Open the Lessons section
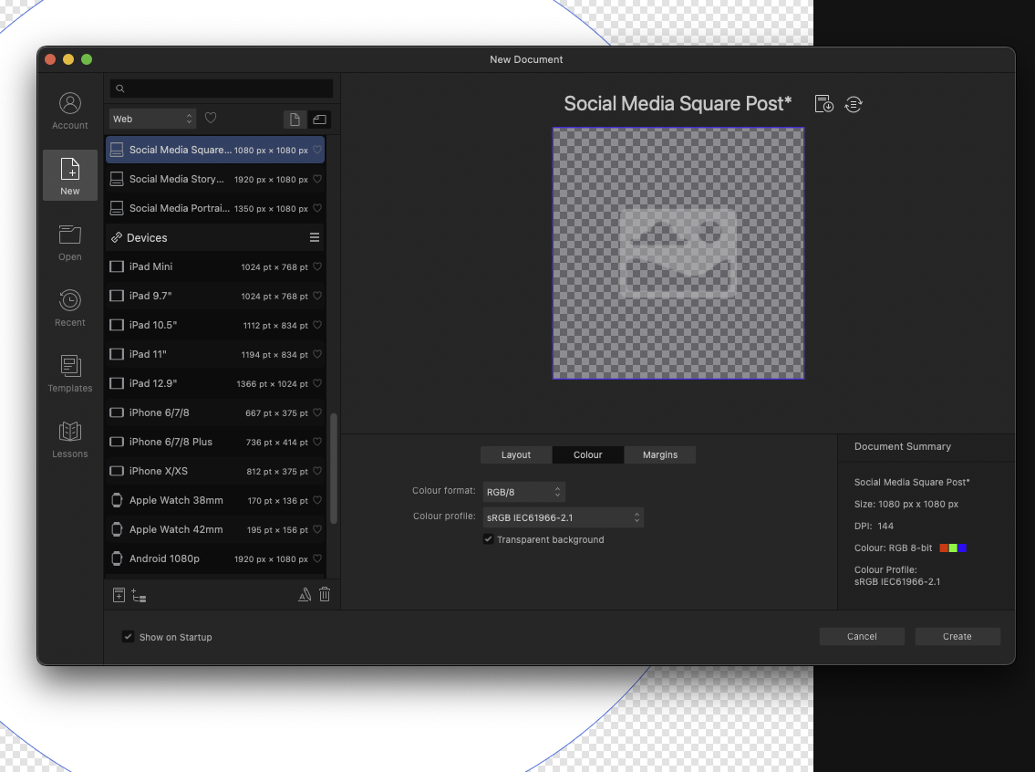This screenshot has height=772, width=1035. tap(70, 439)
